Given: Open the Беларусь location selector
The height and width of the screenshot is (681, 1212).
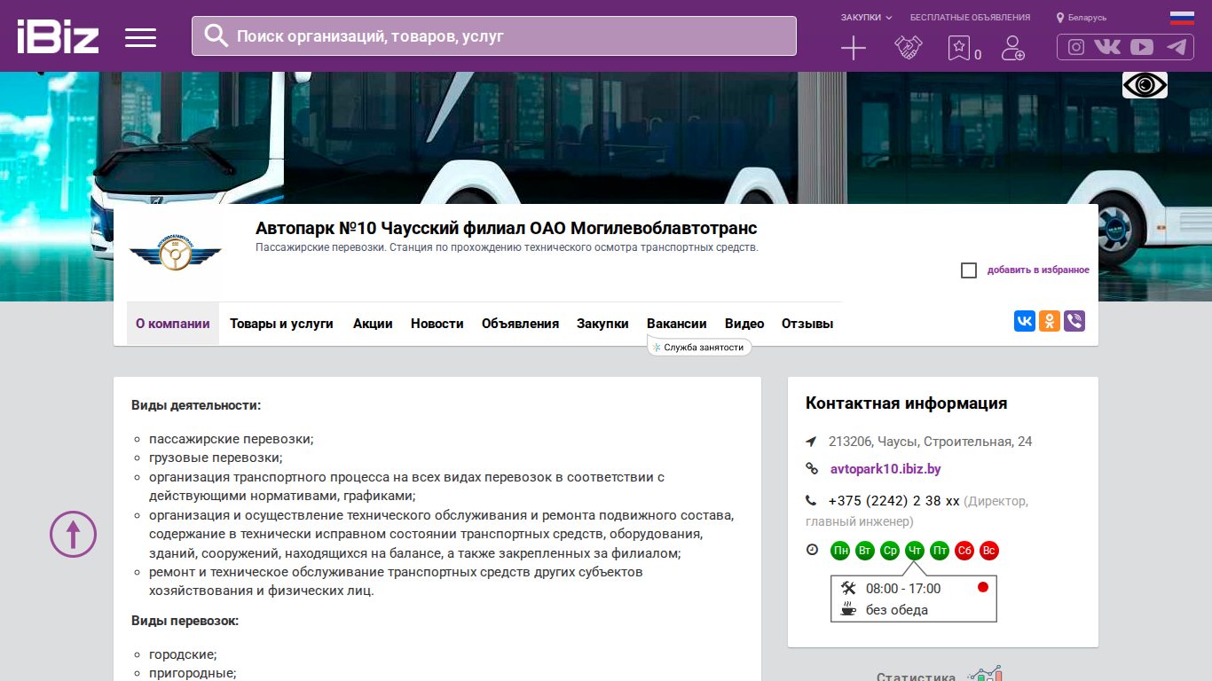Looking at the screenshot, I should point(1082,18).
